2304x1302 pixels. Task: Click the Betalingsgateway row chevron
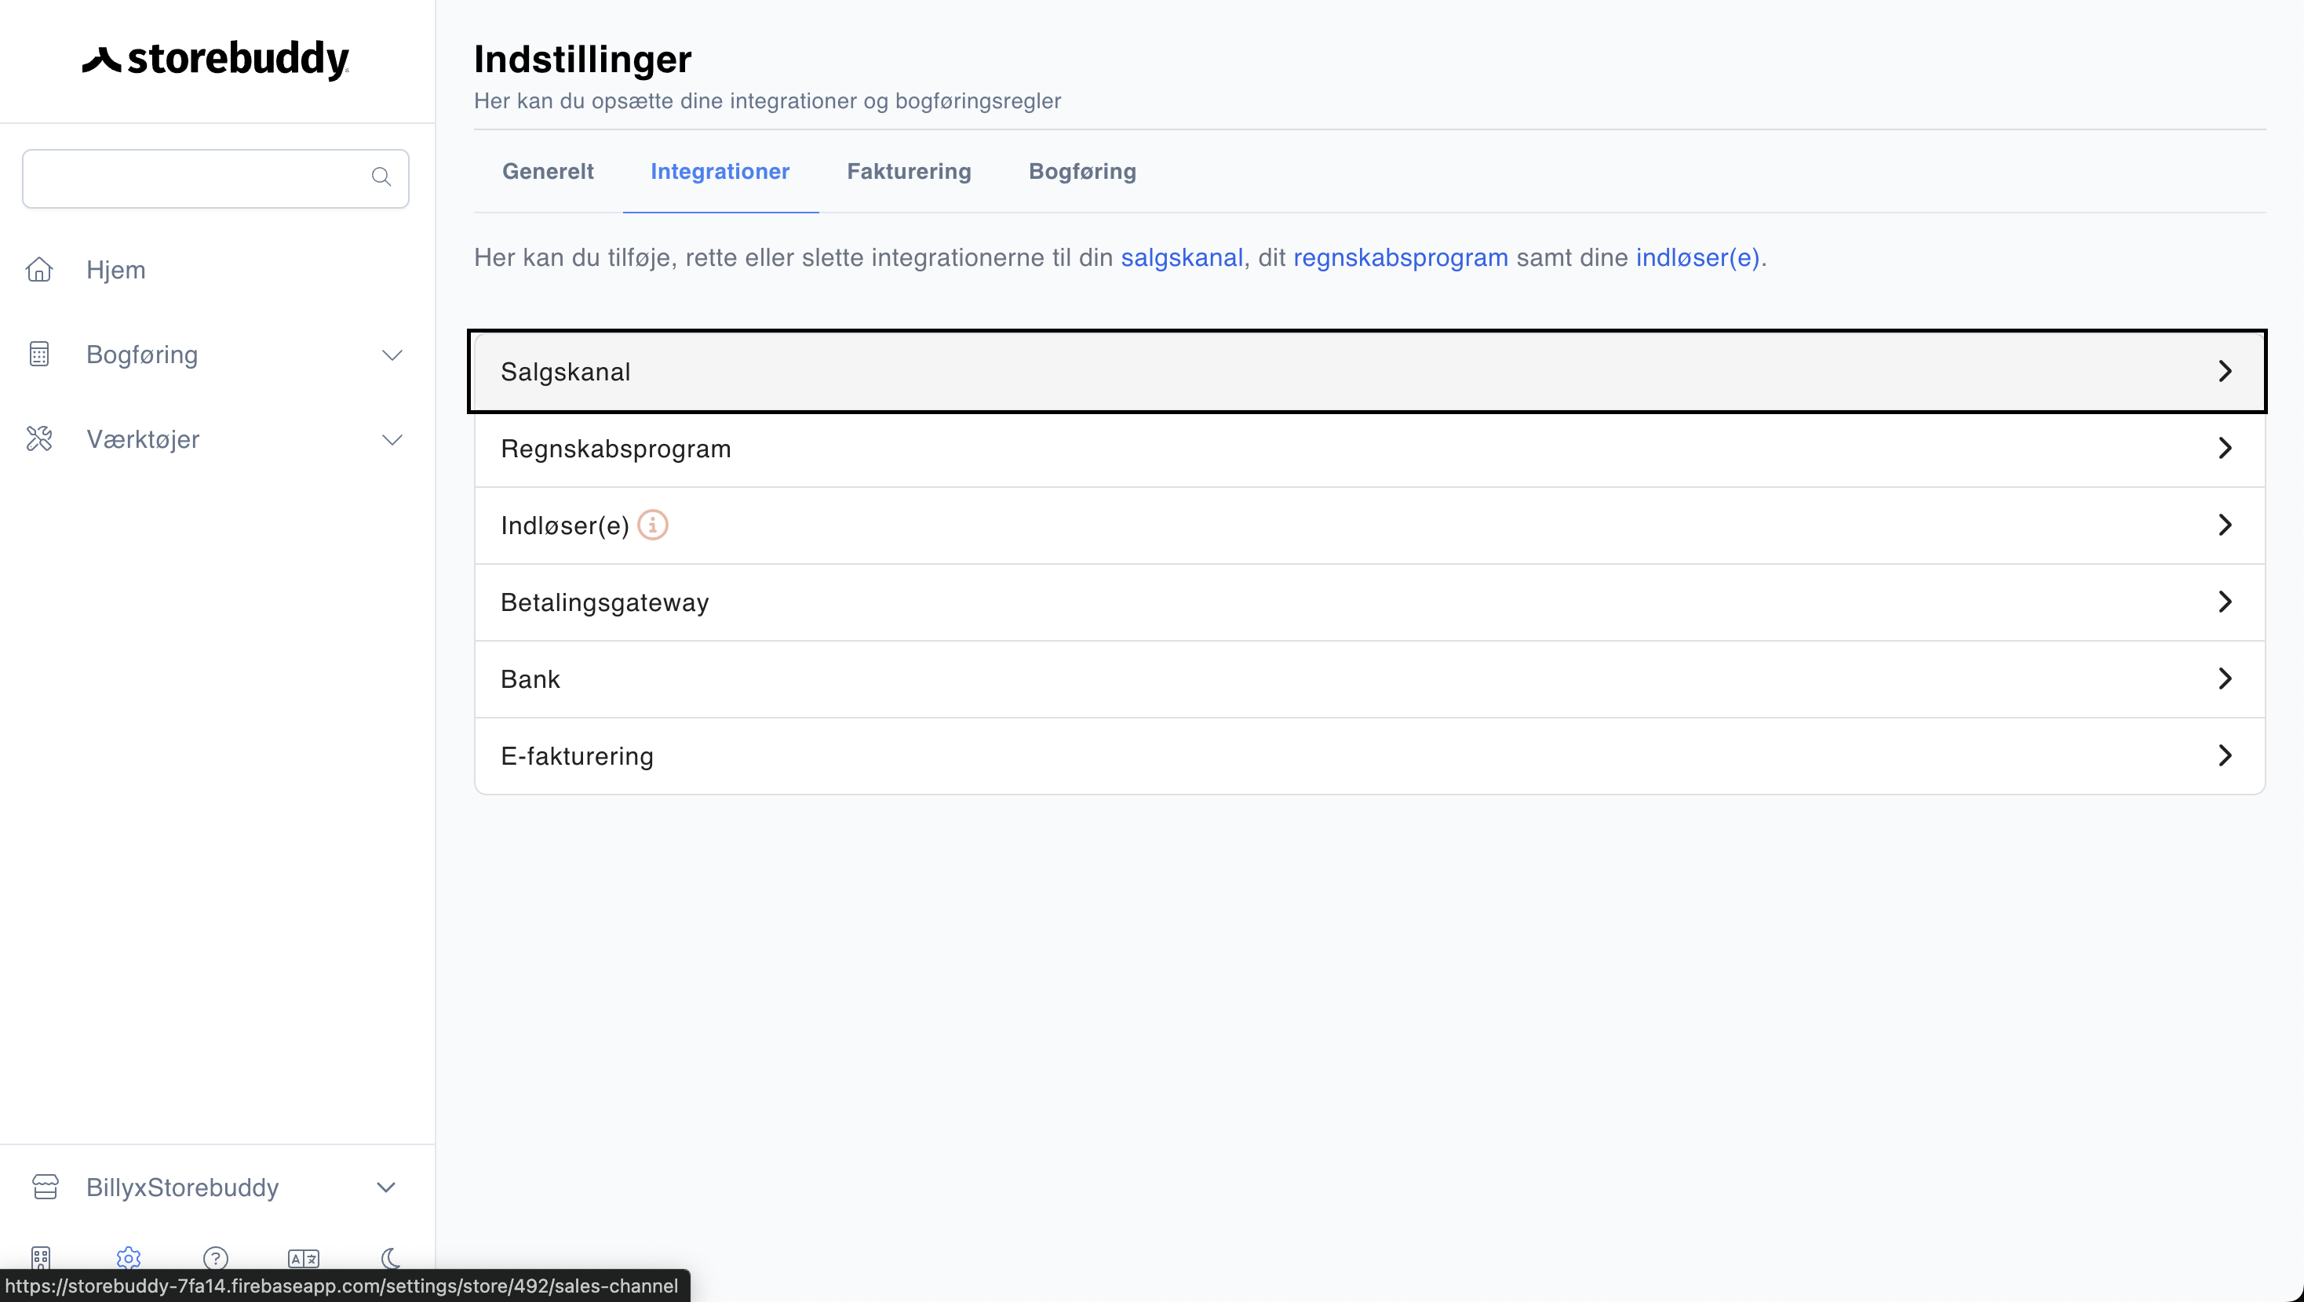2226,602
